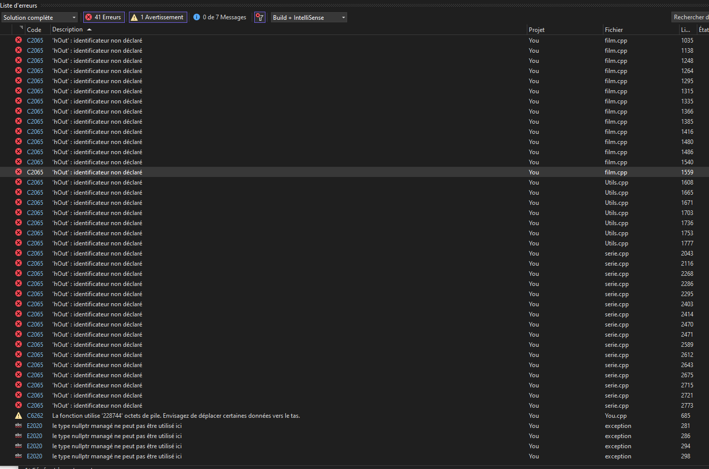Open the Build + IntelliSense dropdown
Viewport: 709px width, 469px height.
tap(309, 17)
